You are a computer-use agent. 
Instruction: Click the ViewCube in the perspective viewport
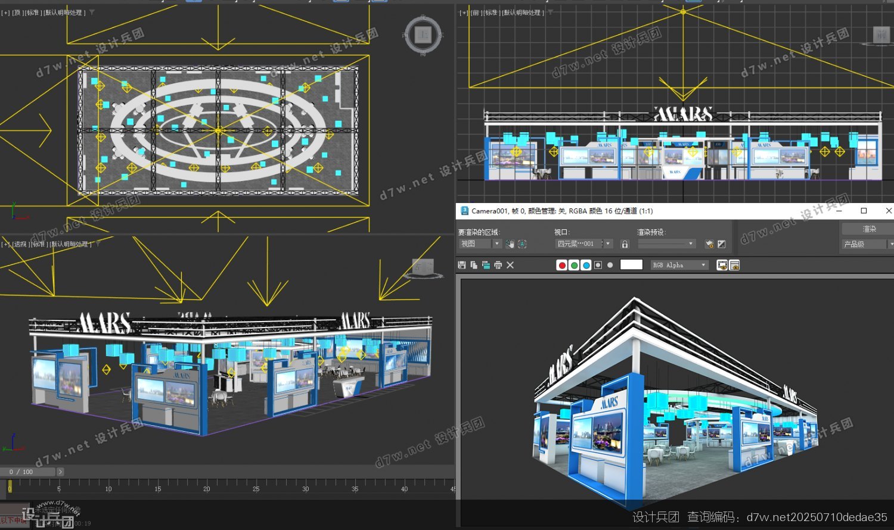[x=423, y=267]
